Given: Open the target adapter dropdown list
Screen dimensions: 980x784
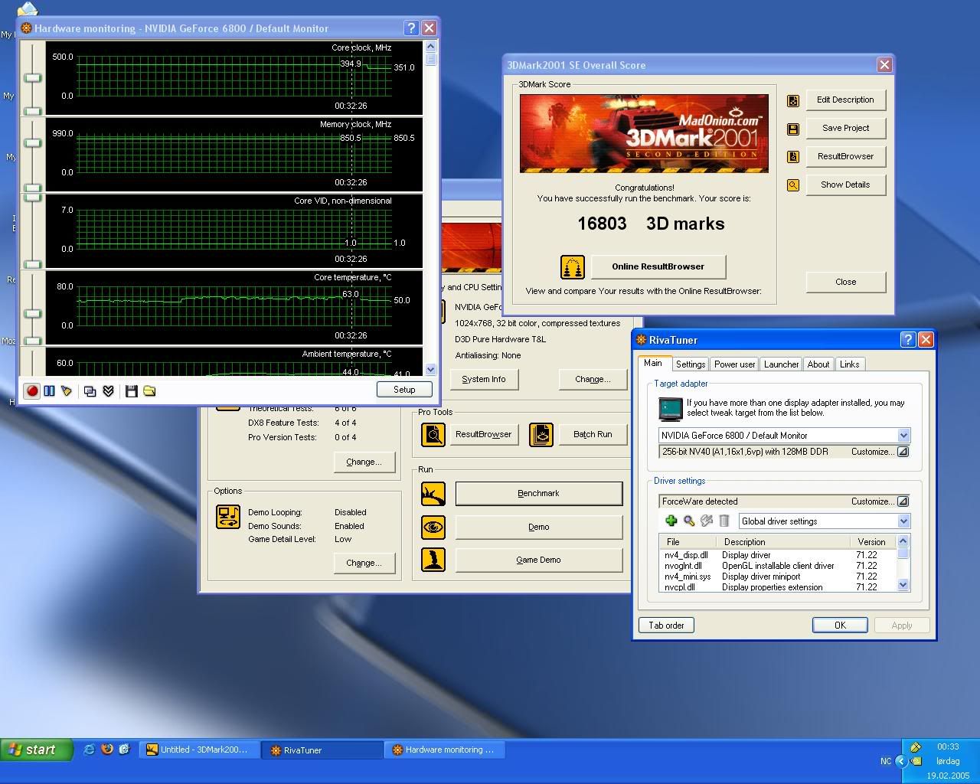Looking at the screenshot, I should point(903,436).
